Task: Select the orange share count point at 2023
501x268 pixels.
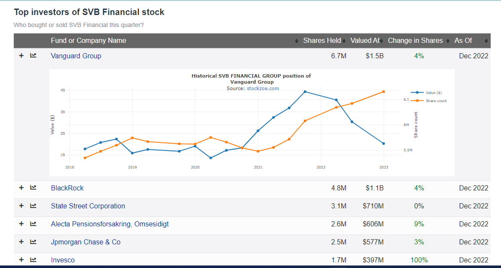Action: point(383,92)
